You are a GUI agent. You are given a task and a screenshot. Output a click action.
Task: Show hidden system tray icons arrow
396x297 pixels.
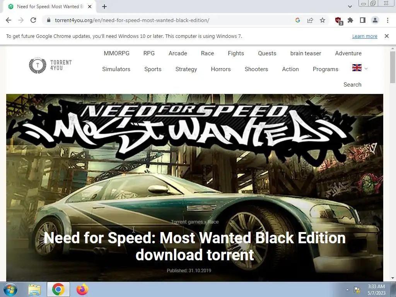348,290
